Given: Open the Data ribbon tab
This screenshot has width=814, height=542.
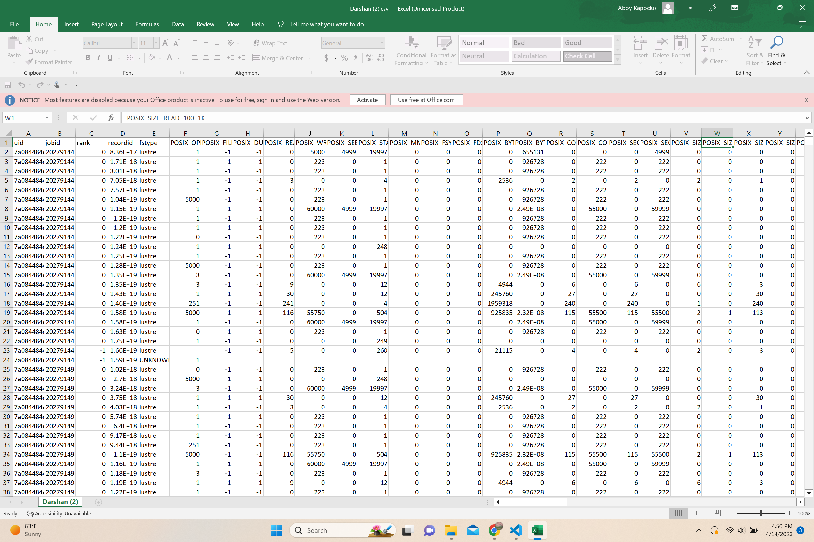Looking at the screenshot, I should (x=177, y=24).
